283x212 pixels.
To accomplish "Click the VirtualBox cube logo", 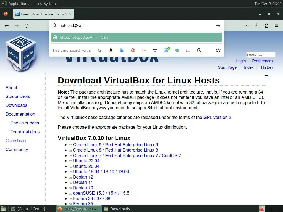I will (x=21, y=54).
